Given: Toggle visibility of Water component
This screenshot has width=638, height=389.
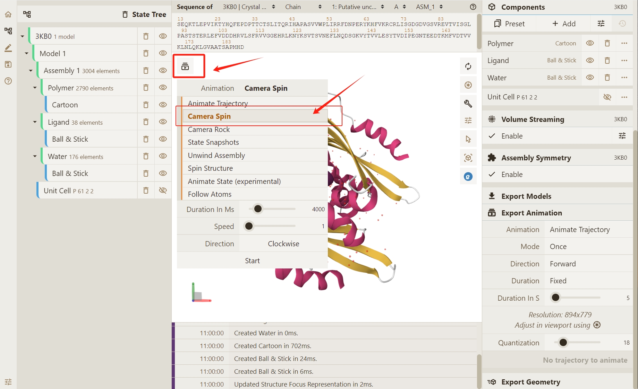Looking at the screenshot, I should tap(590, 78).
